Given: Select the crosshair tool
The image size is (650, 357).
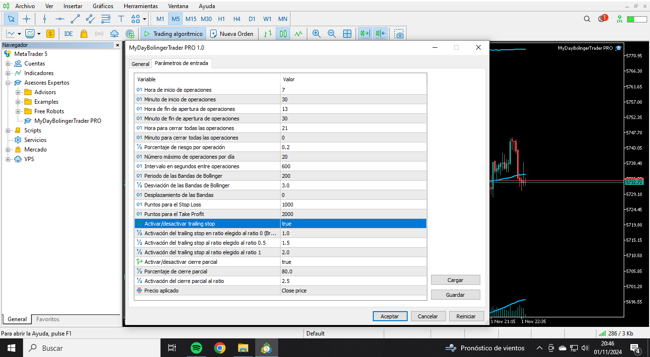Looking at the screenshot, I should tap(26, 19).
